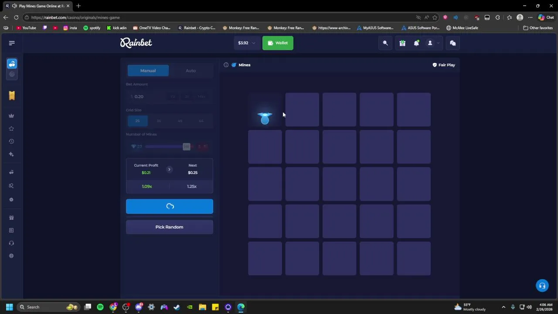
Task: Open the sparkles new releases sidebar icon
Action: point(11,154)
